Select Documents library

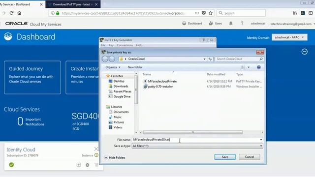coord(119,112)
